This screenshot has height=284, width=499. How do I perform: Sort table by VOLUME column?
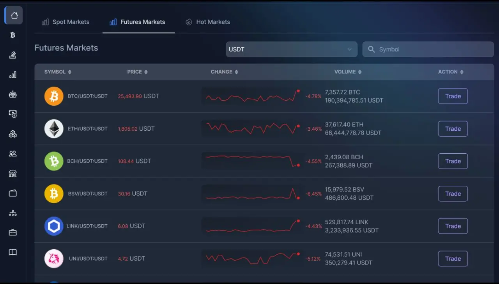click(x=348, y=72)
